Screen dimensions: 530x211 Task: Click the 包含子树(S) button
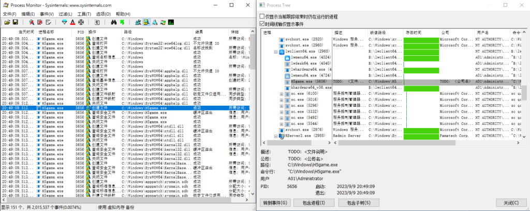click(359, 203)
